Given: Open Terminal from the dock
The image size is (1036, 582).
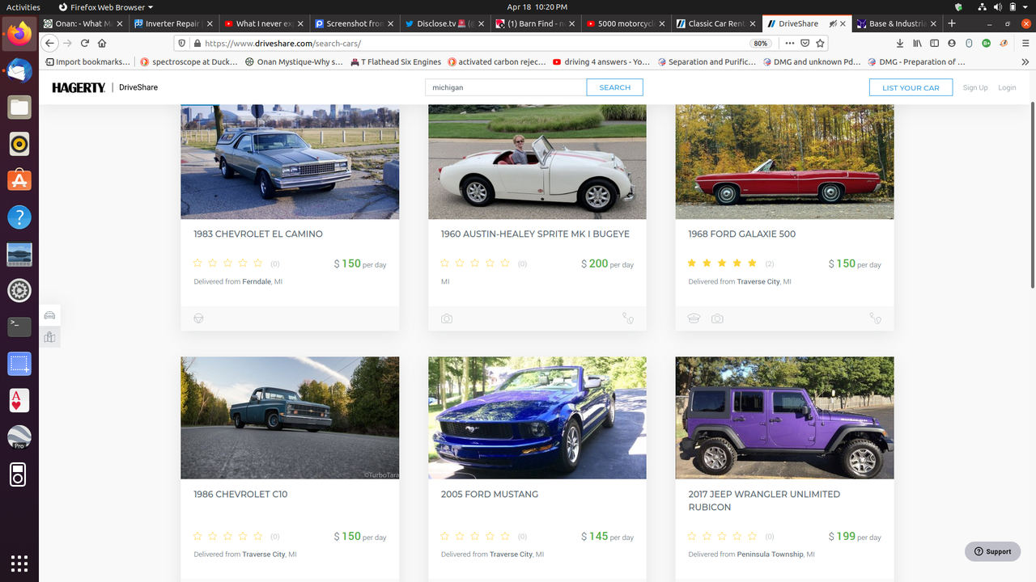Looking at the screenshot, I should [19, 327].
